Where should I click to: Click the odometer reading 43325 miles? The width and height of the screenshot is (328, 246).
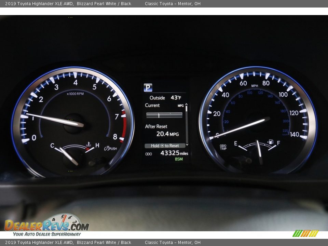174,153
